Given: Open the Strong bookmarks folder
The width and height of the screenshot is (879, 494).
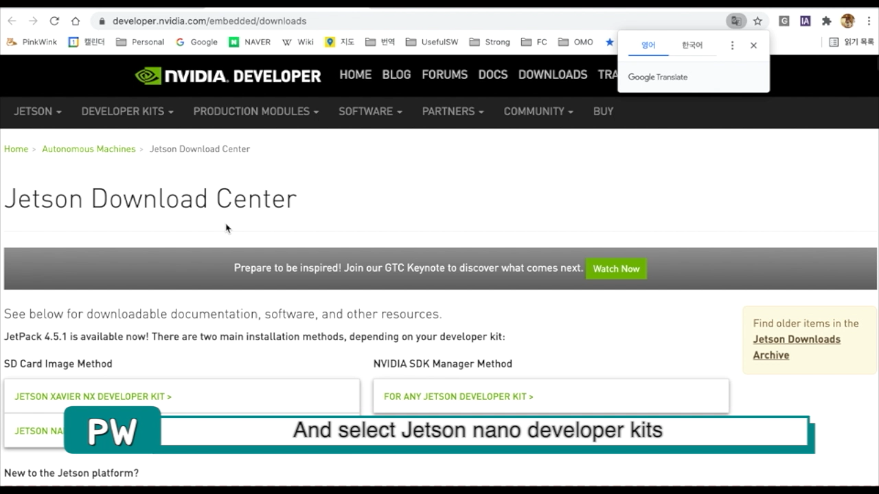Looking at the screenshot, I should click(490, 42).
